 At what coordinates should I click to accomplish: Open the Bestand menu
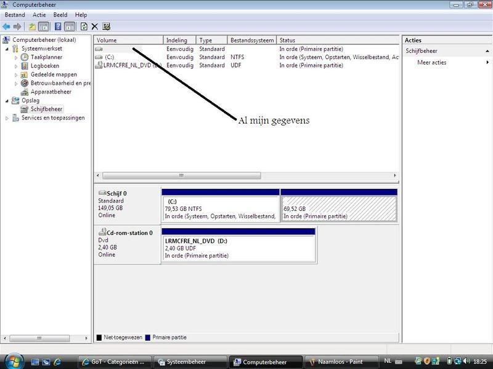[15, 15]
